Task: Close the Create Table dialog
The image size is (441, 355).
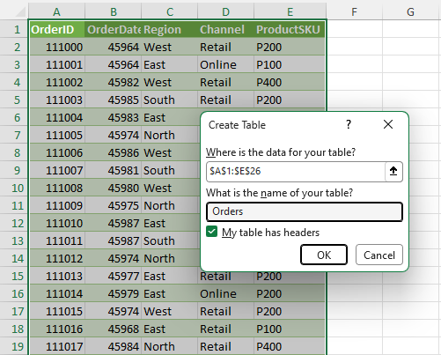Action: click(x=388, y=124)
